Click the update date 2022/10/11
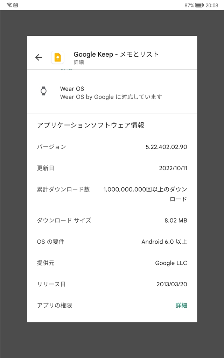Screen dimensions: 224x358 tap(173, 168)
